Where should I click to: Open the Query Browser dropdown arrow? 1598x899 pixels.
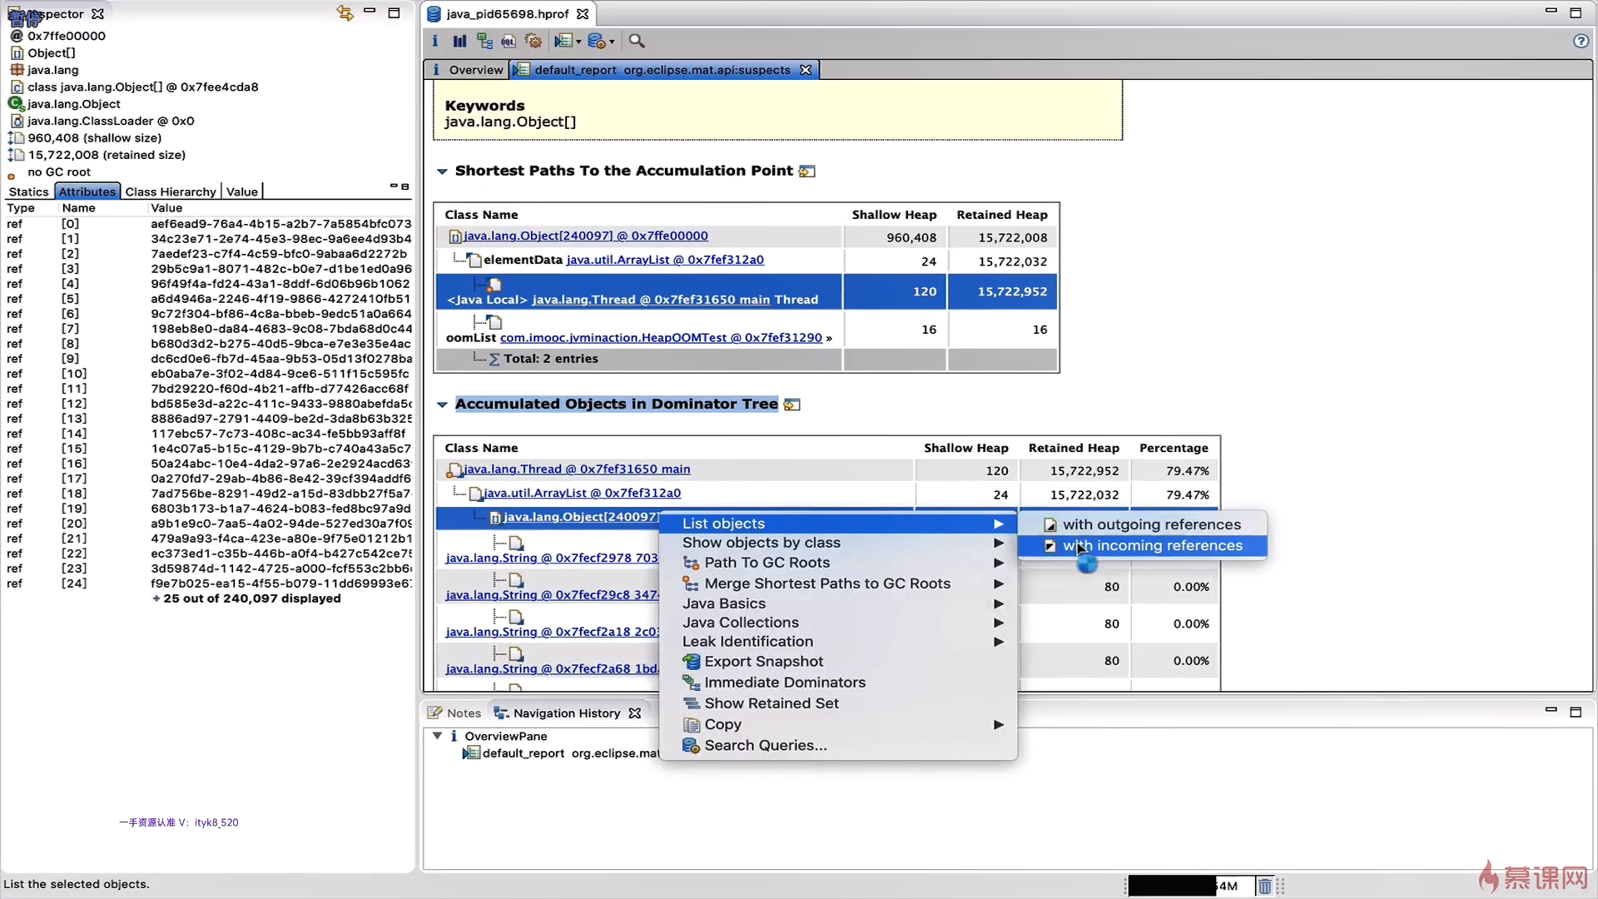point(612,42)
